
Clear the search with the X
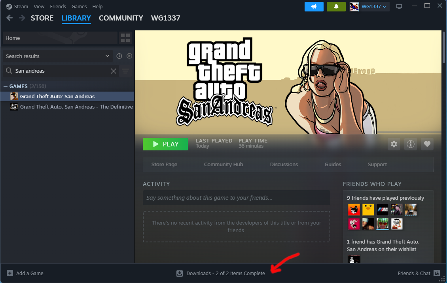point(114,71)
